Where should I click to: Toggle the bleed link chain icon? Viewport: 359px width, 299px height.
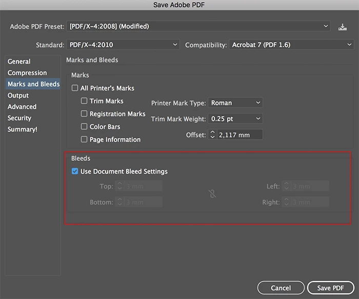212,194
